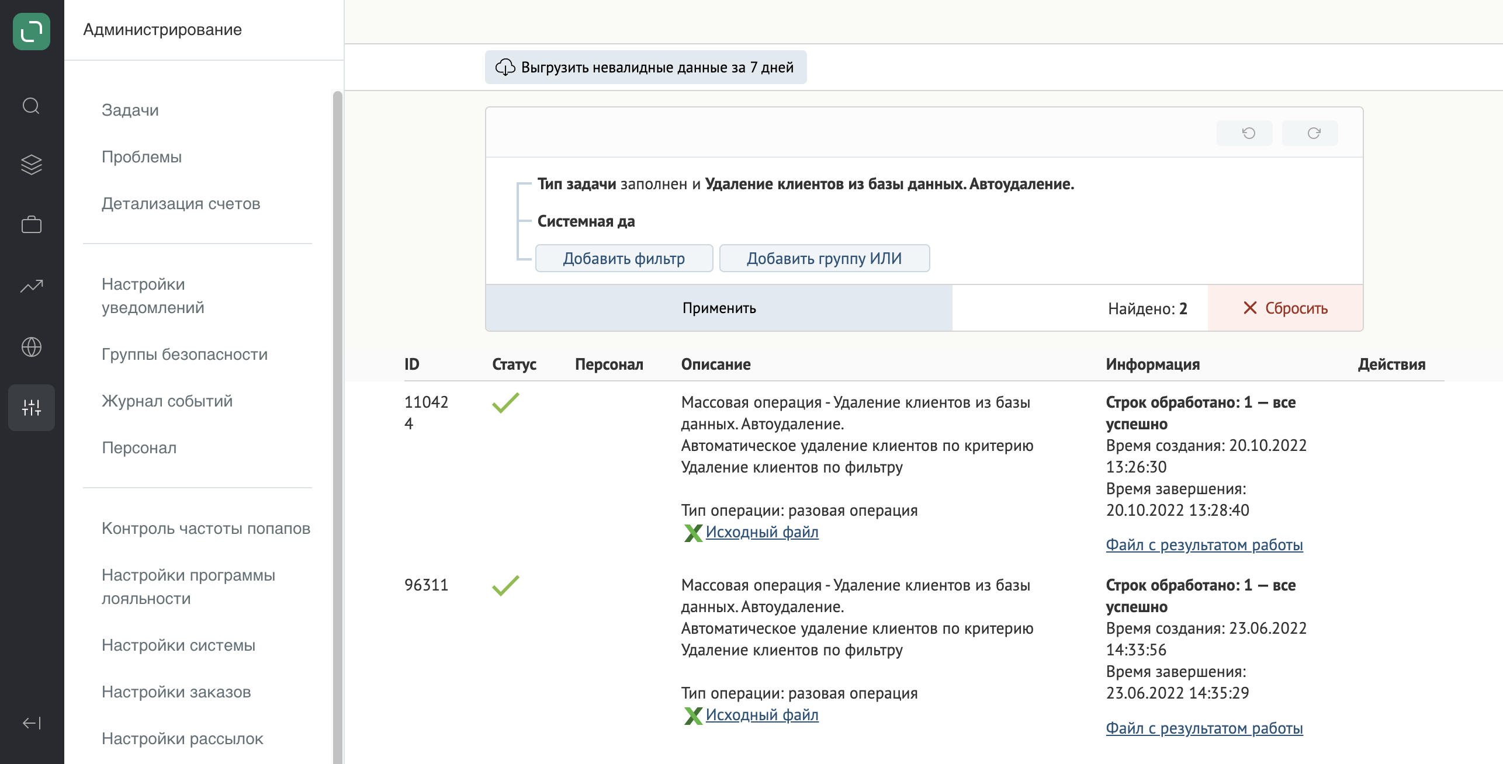Viewport: 1503px width, 764px height.
Task: Open Настройки системы menu item
Action: click(x=178, y=645)
